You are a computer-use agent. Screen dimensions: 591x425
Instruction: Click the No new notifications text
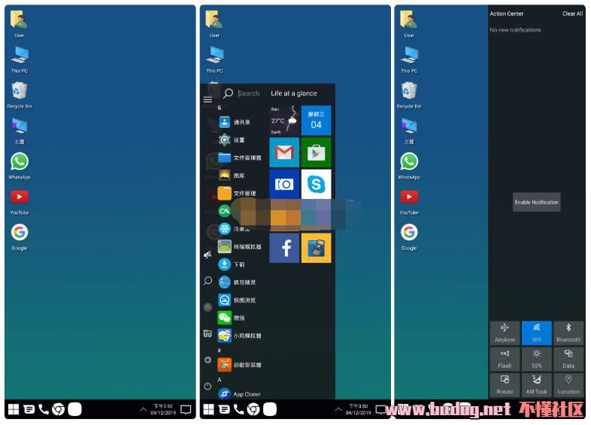515,30
